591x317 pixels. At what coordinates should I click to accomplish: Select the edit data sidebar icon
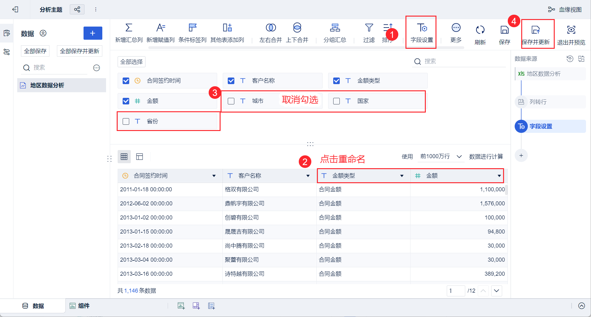(x=7, y=33)
